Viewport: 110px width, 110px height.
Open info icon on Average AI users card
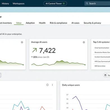tap(84, 42)
